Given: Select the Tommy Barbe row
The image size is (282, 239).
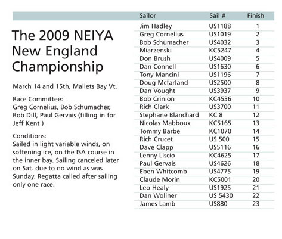Looking at the screenshot, I should point(204,131).
